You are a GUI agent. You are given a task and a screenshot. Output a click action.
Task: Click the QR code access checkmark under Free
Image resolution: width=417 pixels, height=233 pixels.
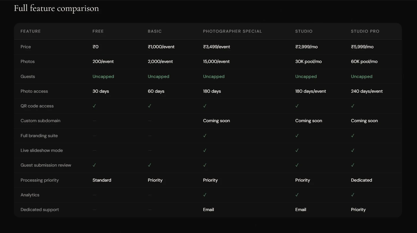(x=94, y=106)
